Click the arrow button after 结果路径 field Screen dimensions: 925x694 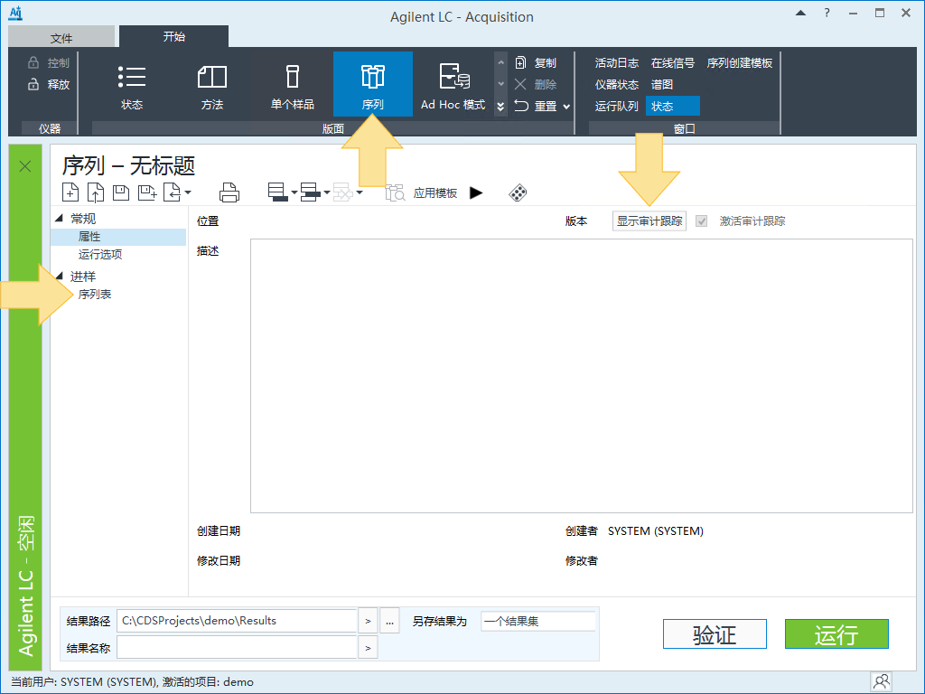tap(368, 621)
